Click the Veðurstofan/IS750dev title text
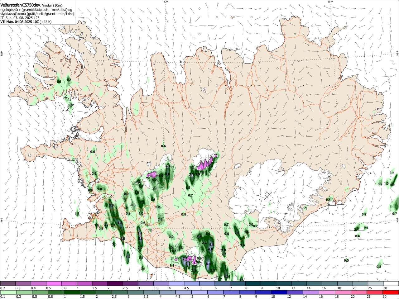Image resolution: width=399 pixels, height=299 pixels. [20, 5]
